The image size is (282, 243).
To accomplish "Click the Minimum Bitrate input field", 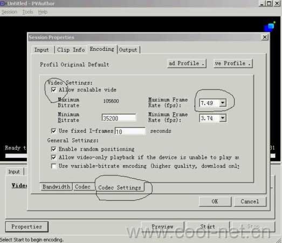I will (119, 118).
